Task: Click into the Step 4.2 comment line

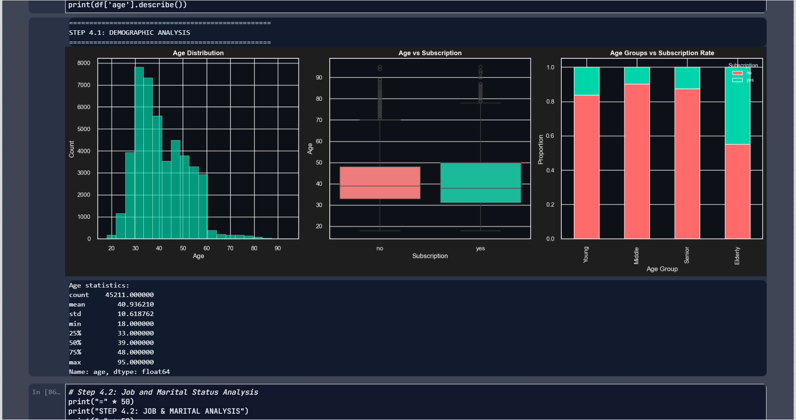Action: pyautogui.click(x=163, y=392)
